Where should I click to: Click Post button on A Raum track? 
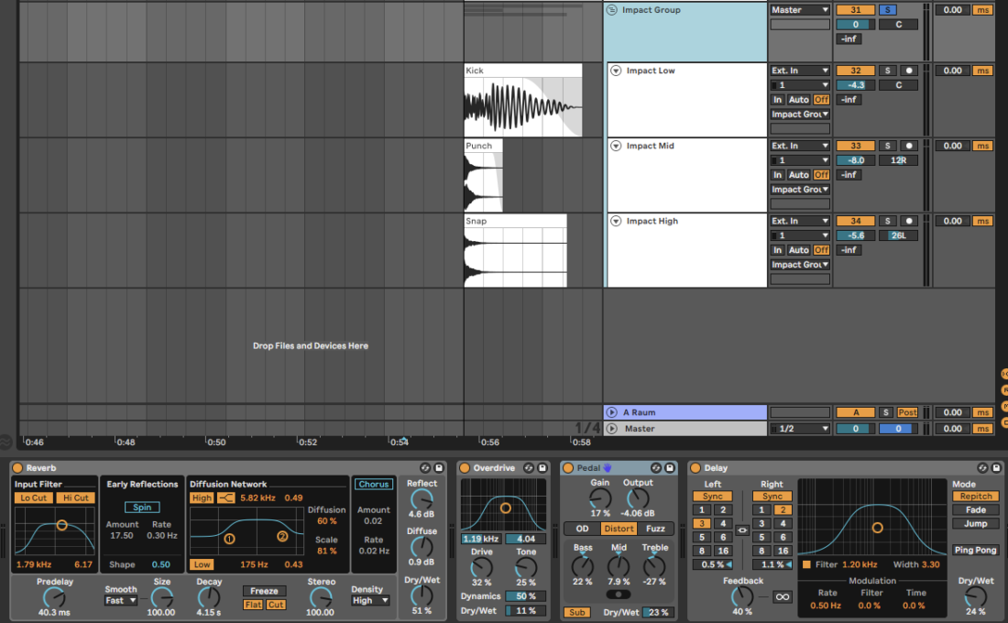pyautogui.click(x=907, y=412)
